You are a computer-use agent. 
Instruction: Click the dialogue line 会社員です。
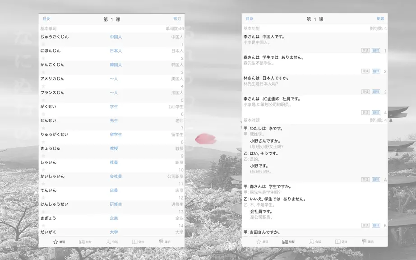pos(261,211)
